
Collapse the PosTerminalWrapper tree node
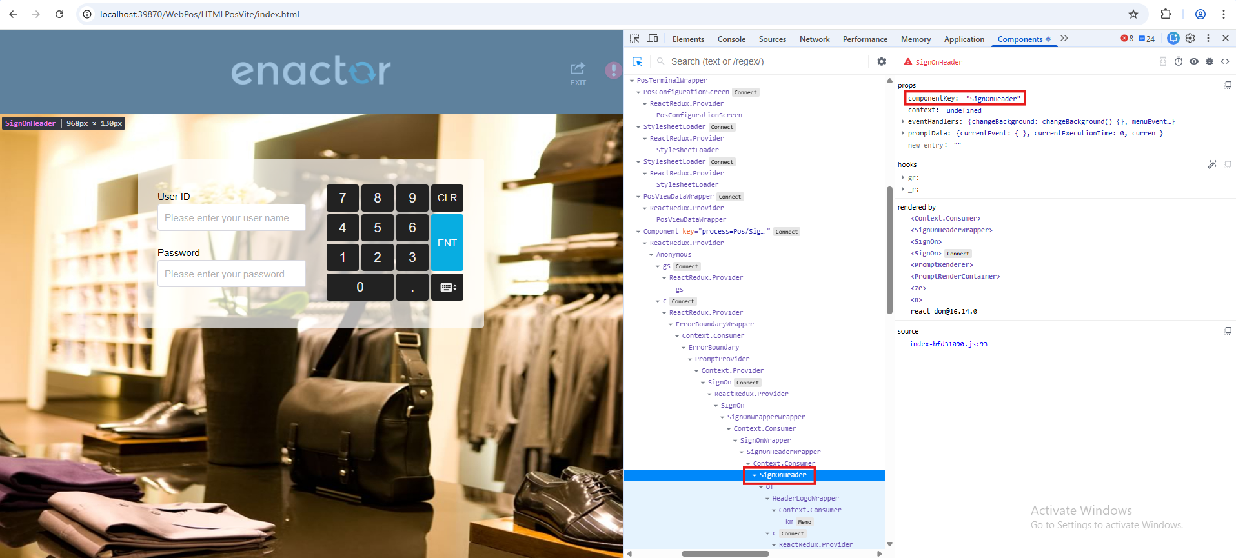click(x=632, y=81)
